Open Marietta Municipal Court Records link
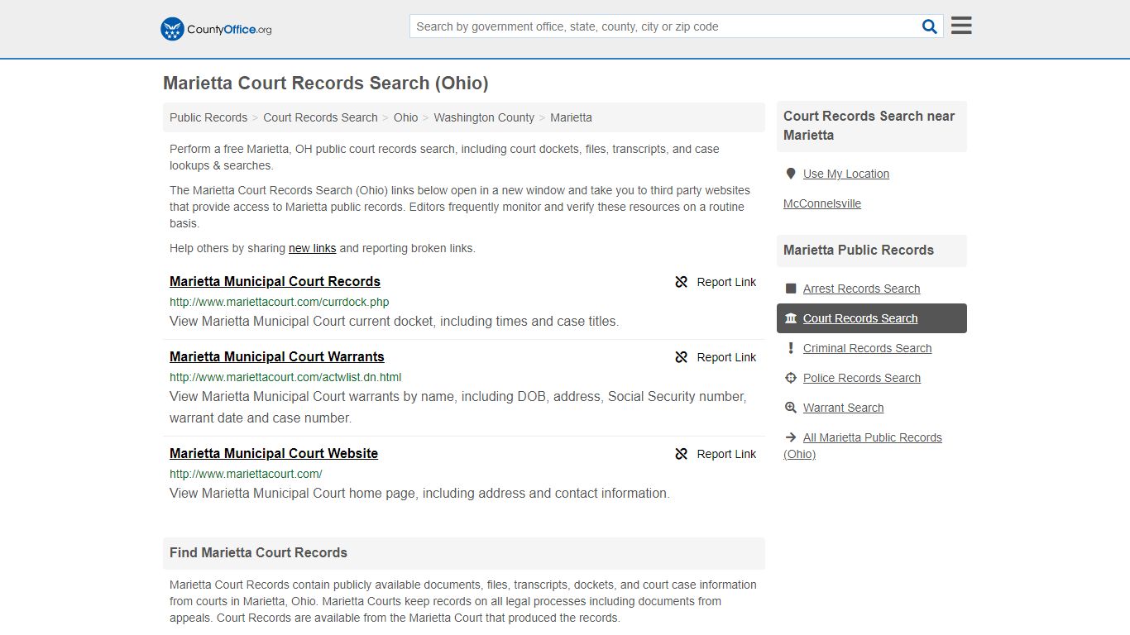Screen dimensions: 1130x635 pyautogui.click(x=275, y=281)
